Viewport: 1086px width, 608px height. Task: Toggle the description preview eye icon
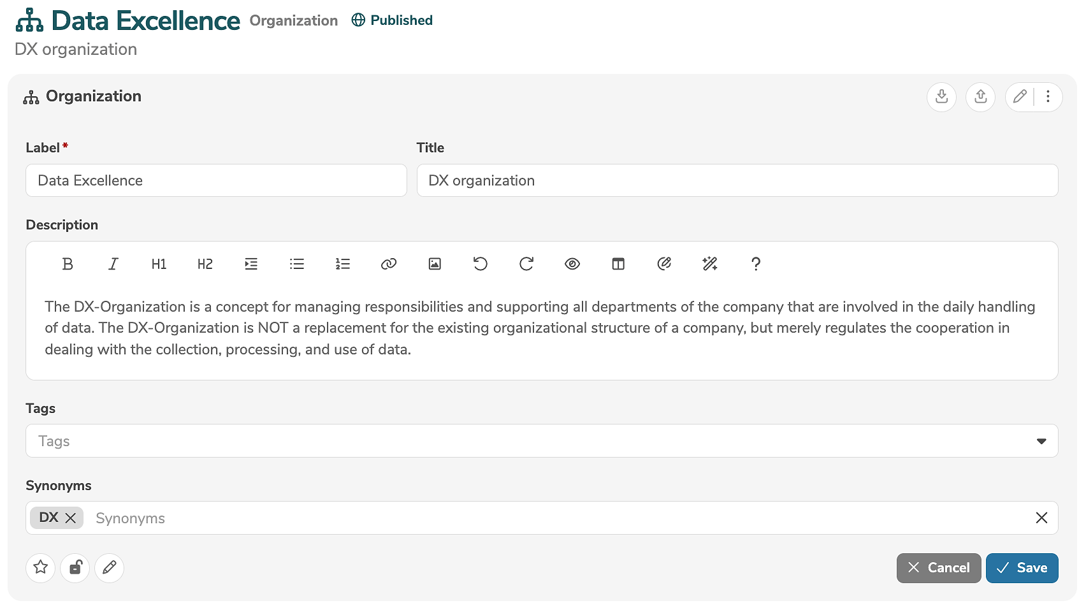572,264
